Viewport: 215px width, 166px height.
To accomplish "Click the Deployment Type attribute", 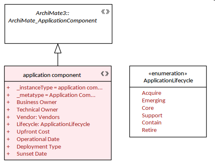I will (39, 146).
